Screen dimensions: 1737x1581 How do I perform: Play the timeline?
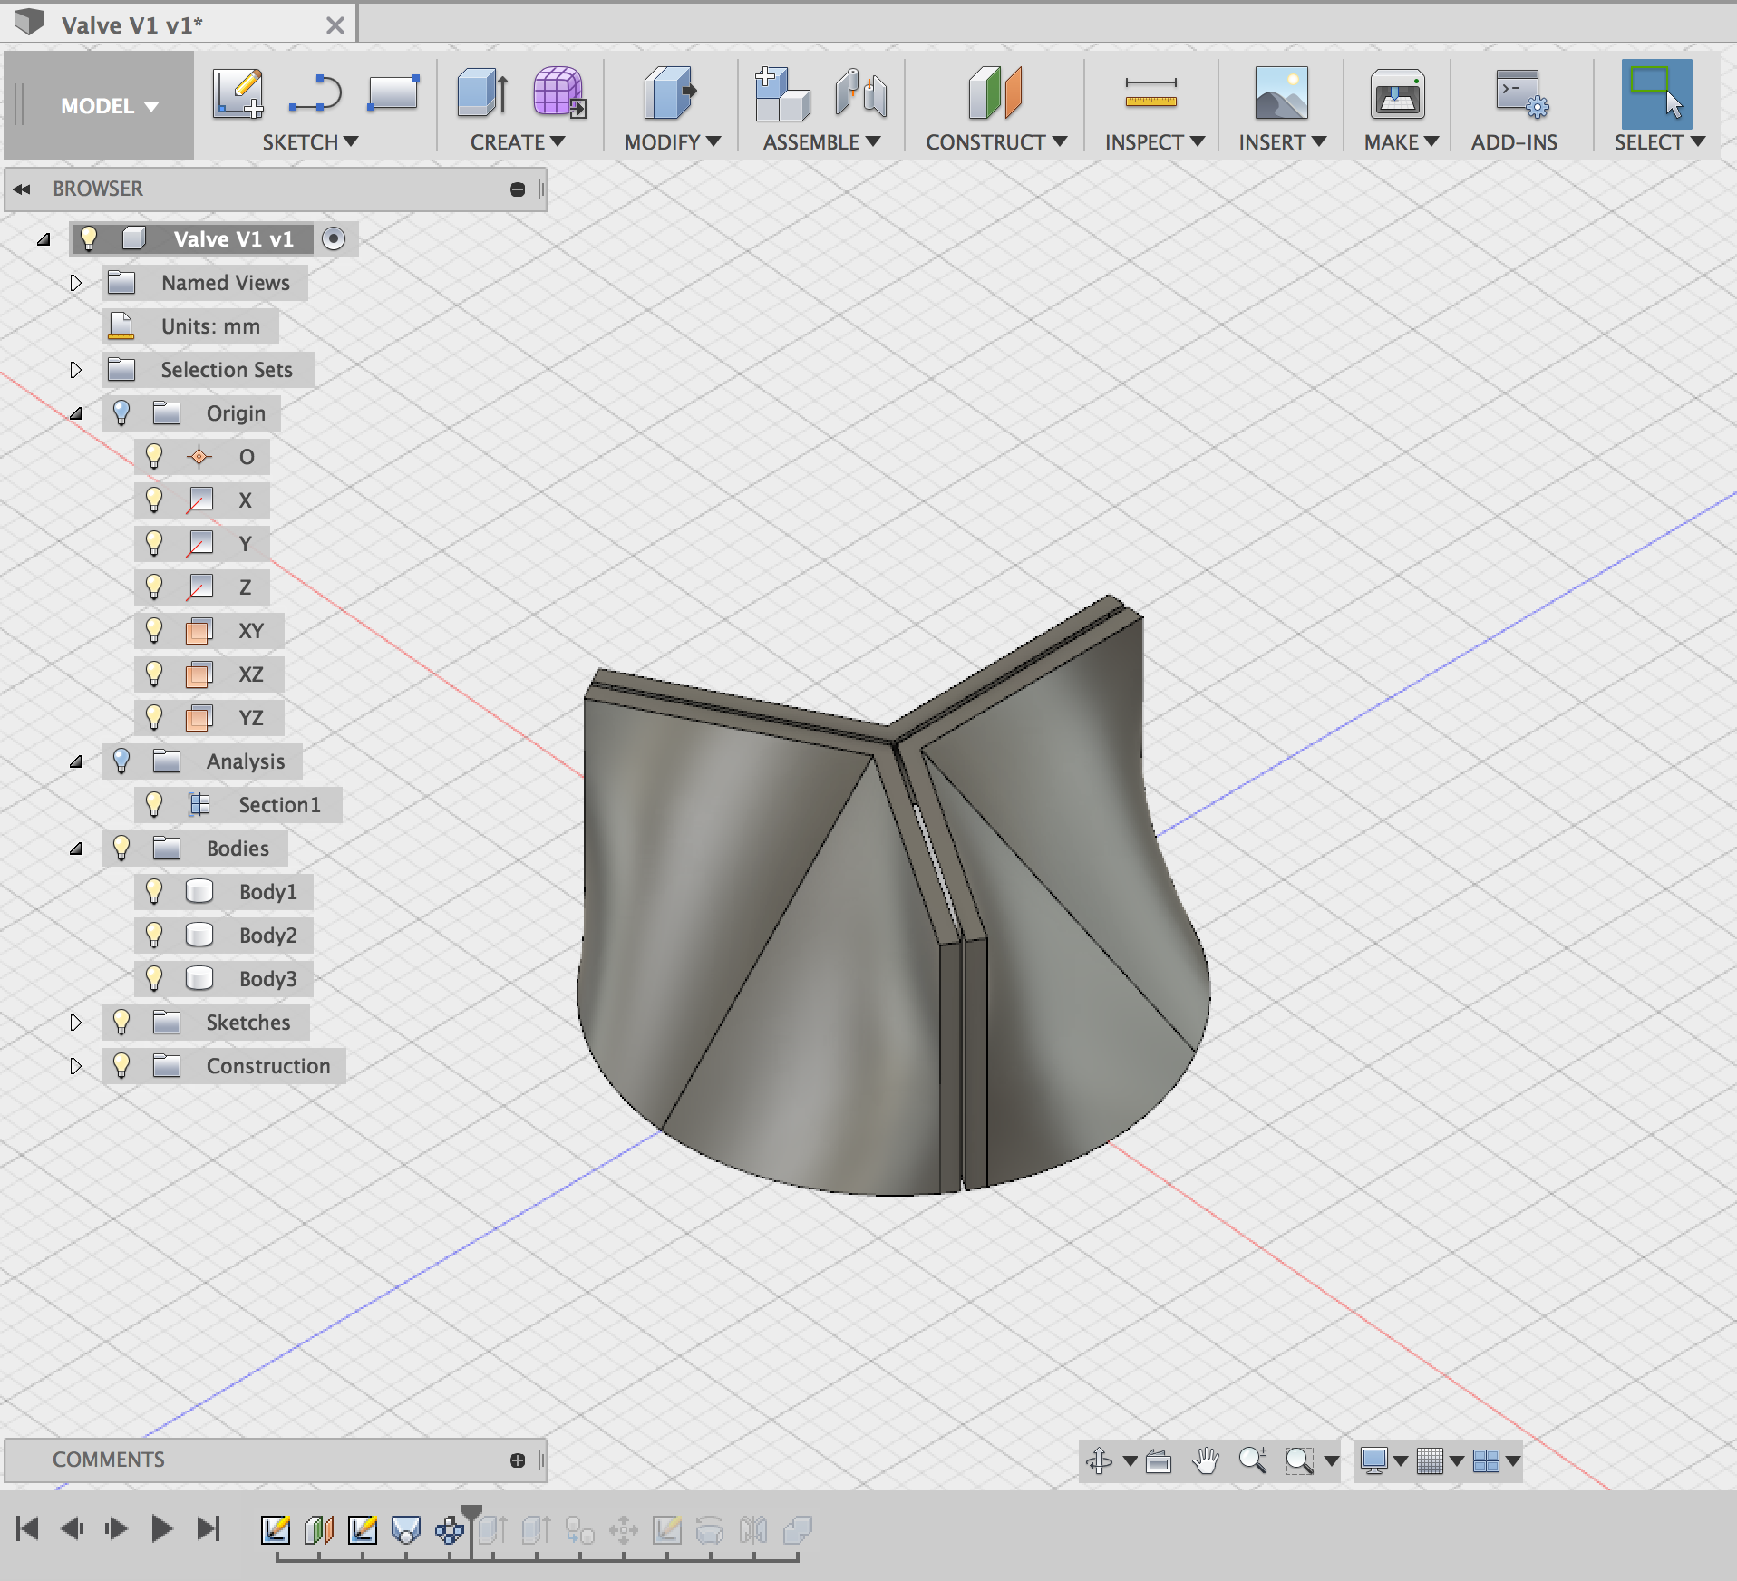click(162, 1529)
